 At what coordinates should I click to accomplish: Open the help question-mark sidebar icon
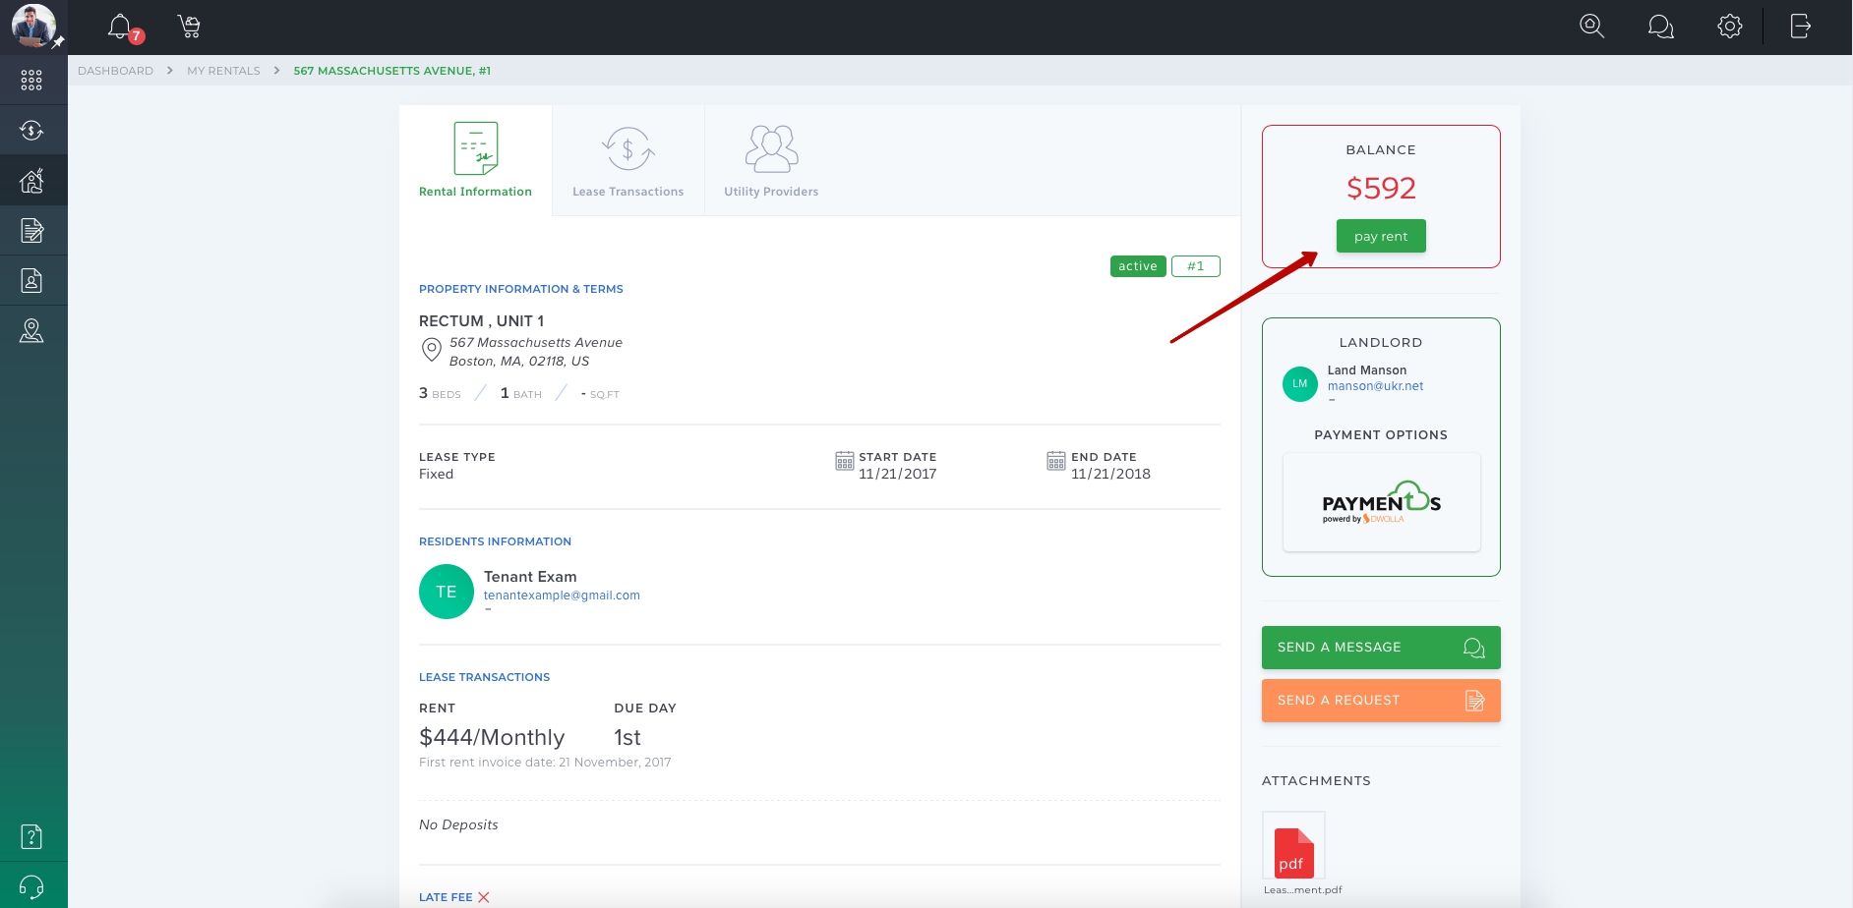click(31, 837)
